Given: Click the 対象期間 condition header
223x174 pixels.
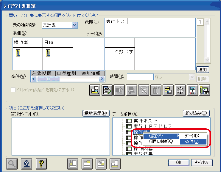Looking at the screenshot, I should [43, 74].
